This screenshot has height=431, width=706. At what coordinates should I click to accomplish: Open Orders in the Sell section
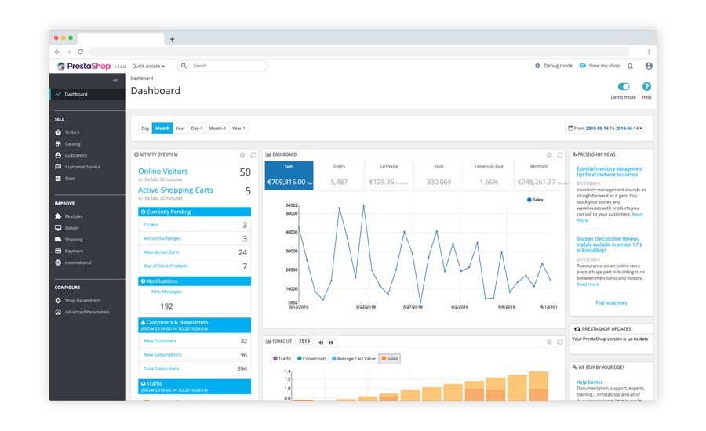72,132
